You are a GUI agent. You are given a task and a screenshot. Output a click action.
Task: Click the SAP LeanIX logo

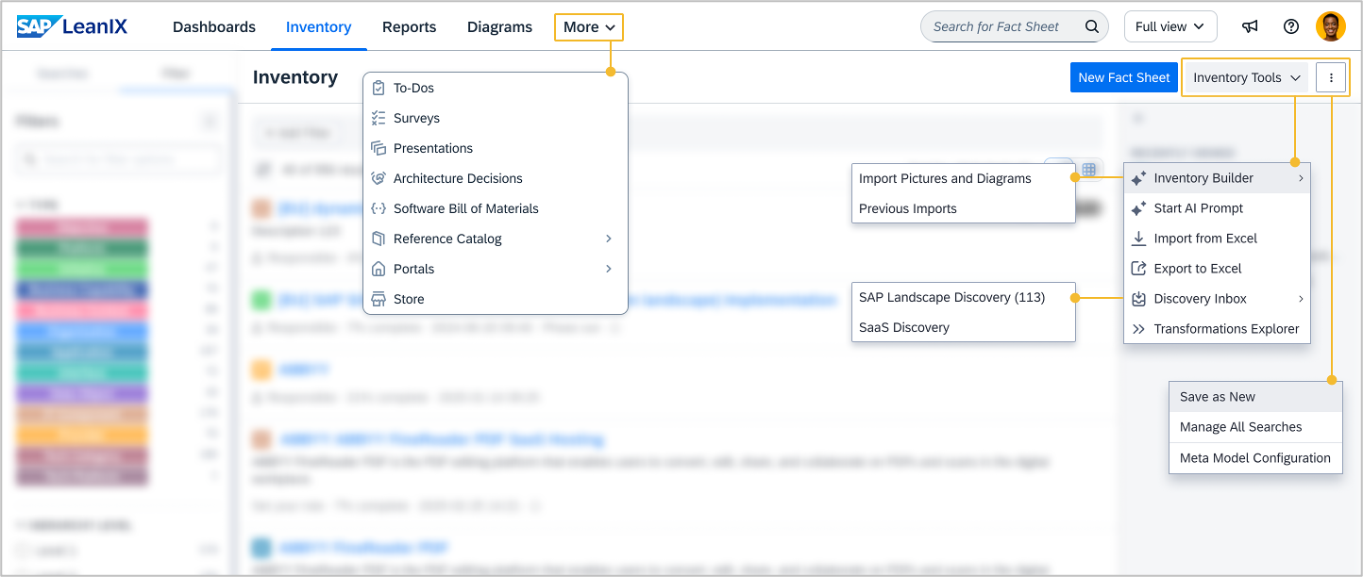click(x=72, y=26)
